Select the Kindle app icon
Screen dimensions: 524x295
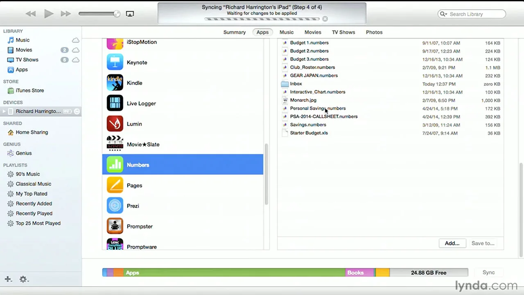(115, 83)
